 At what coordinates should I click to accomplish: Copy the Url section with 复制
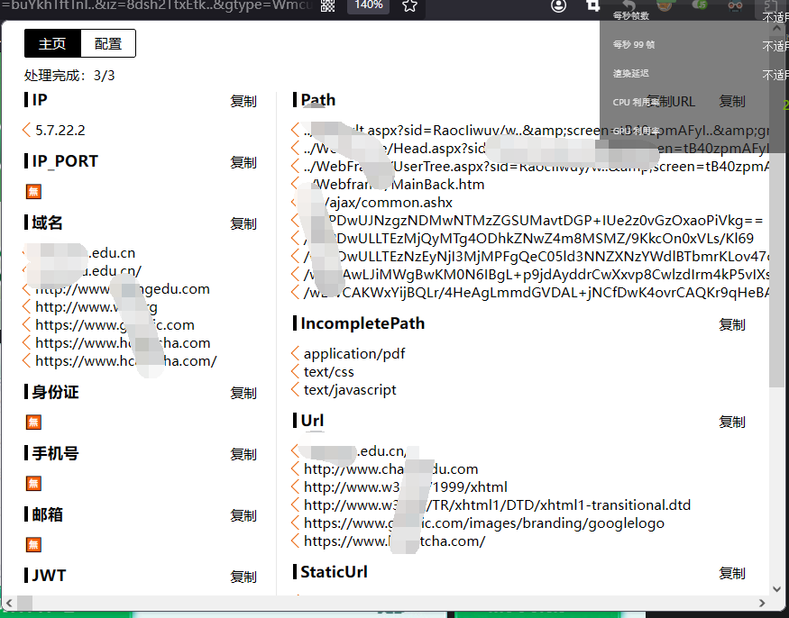click(732, 423)
